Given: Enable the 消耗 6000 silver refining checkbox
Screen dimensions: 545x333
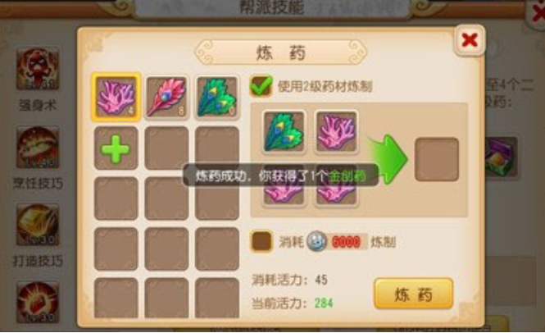Looking at the screenshot, I should pos(261,241).
